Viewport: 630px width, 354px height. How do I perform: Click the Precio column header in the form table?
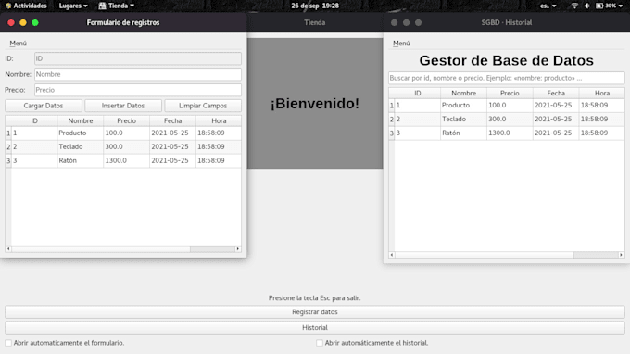(127, 120)
